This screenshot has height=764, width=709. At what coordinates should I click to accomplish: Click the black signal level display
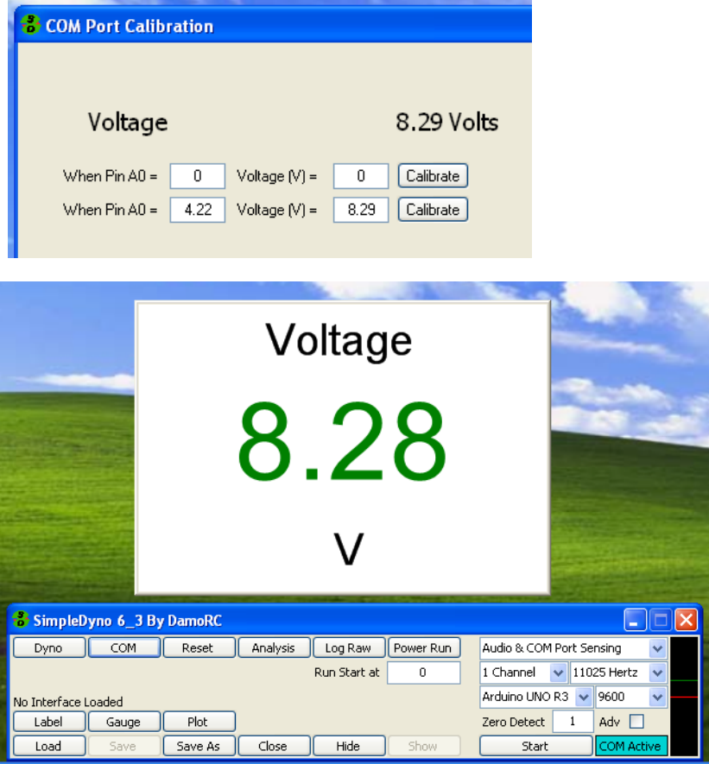coord(684,697)
